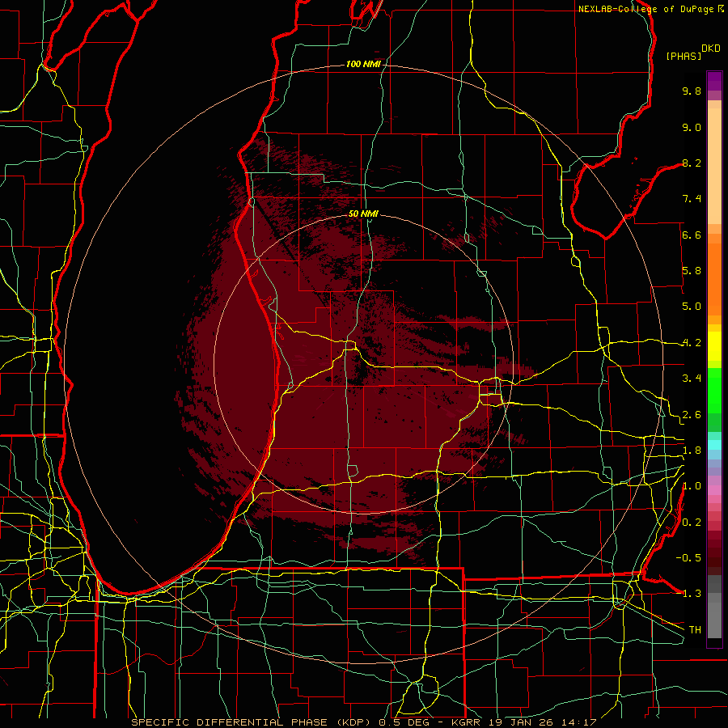Click the orange segment of the color bar
The width and height of the screenshot is (728, 728).
[x=714, y=279]
